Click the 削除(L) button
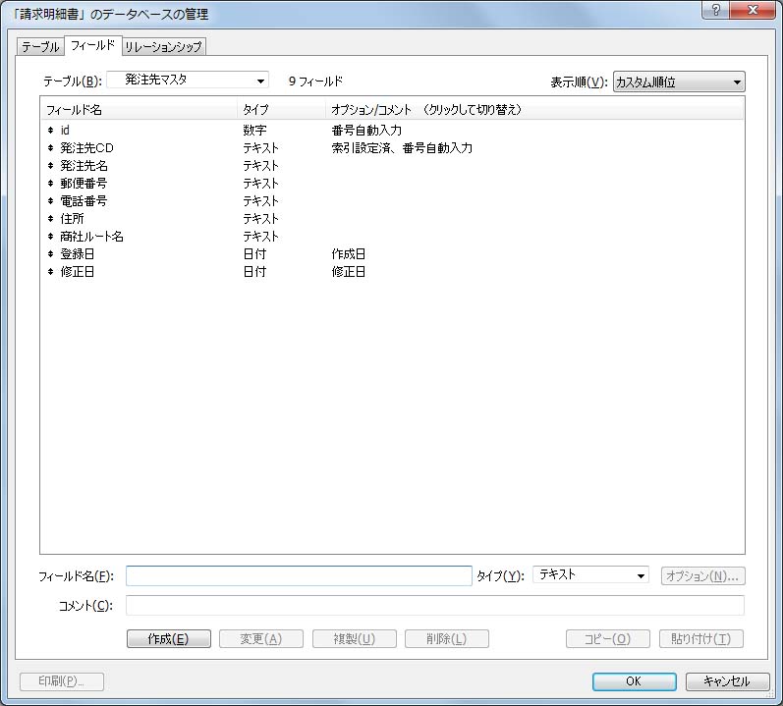The height and width of the screenshot is (706, 783). (446, 638)
